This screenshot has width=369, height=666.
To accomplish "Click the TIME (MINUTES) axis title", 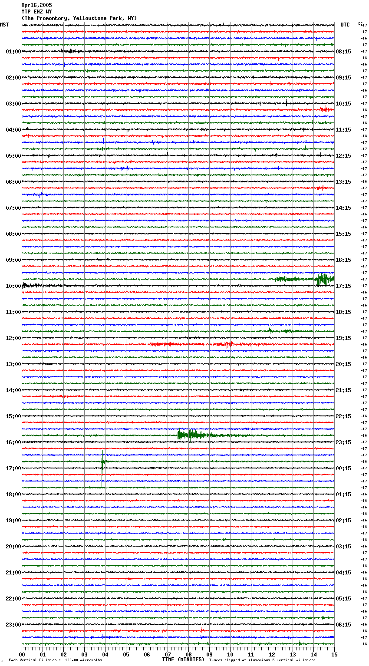I will click(x=183, y=659).
